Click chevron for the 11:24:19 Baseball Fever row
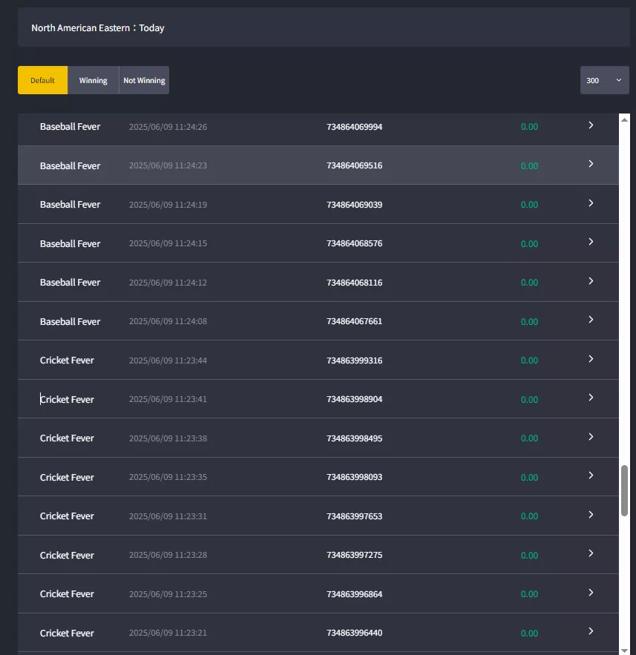The width and height of the screenshot is (636, 655). pyautogui.click(x=591, y=203)
